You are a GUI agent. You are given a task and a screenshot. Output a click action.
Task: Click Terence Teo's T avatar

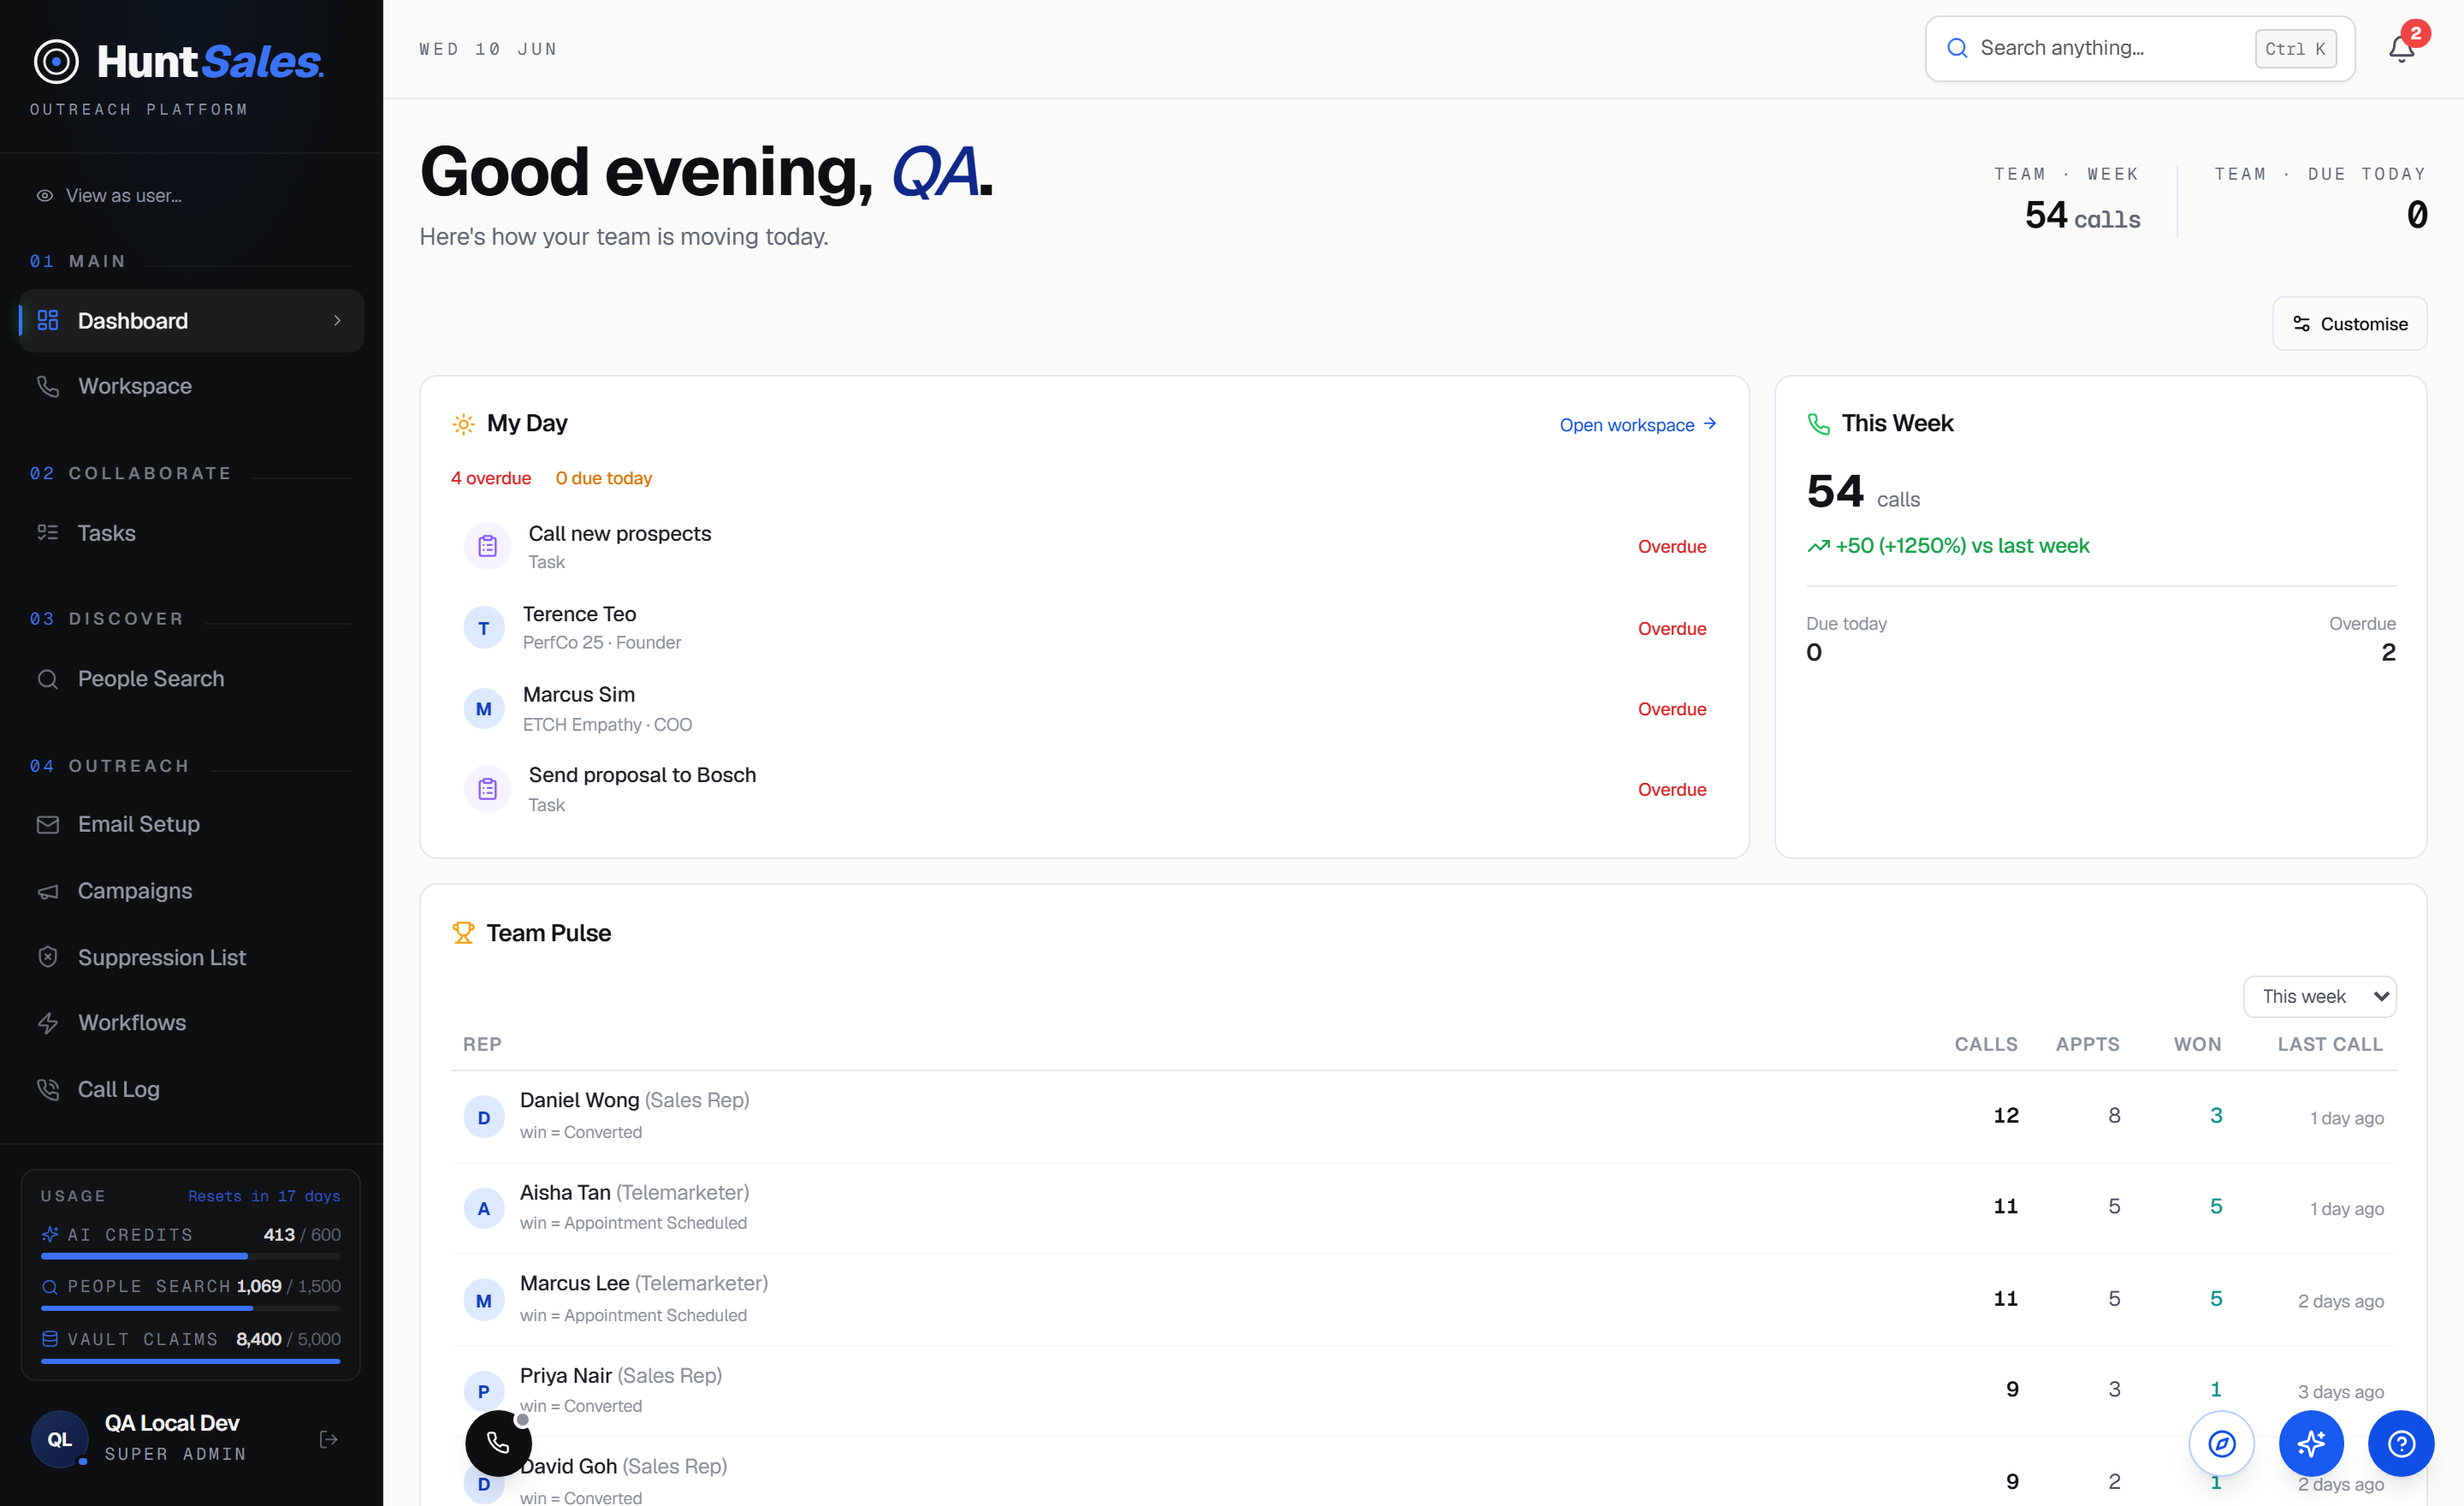(x=484, y=628)
